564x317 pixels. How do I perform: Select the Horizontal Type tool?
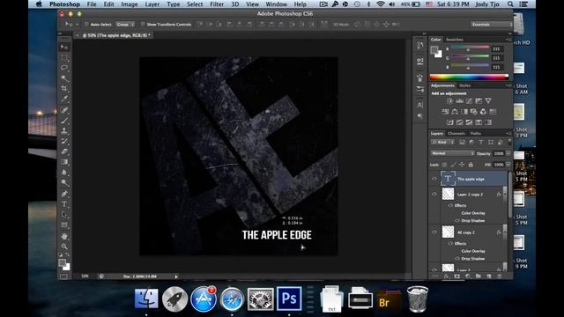click(x=64, y=204)
